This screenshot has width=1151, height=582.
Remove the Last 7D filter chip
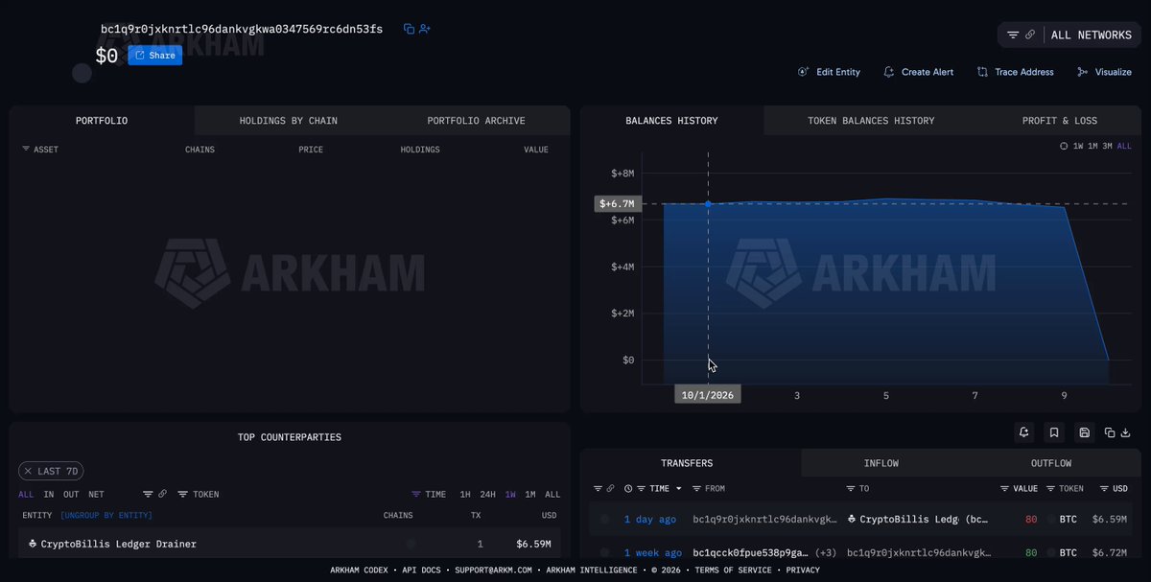click(x=29, y=472)
